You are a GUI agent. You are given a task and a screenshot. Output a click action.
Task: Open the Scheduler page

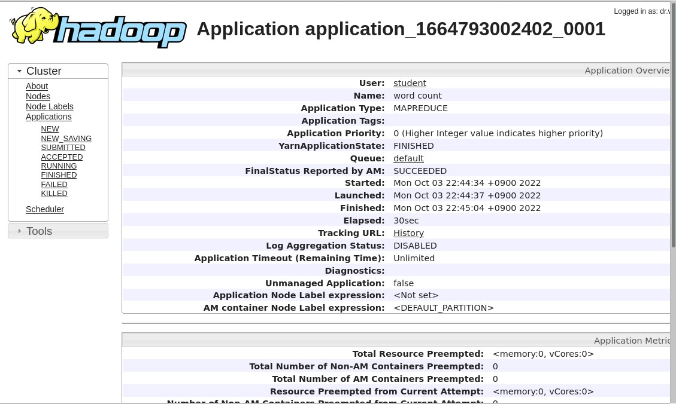click(x=45, y=209)
